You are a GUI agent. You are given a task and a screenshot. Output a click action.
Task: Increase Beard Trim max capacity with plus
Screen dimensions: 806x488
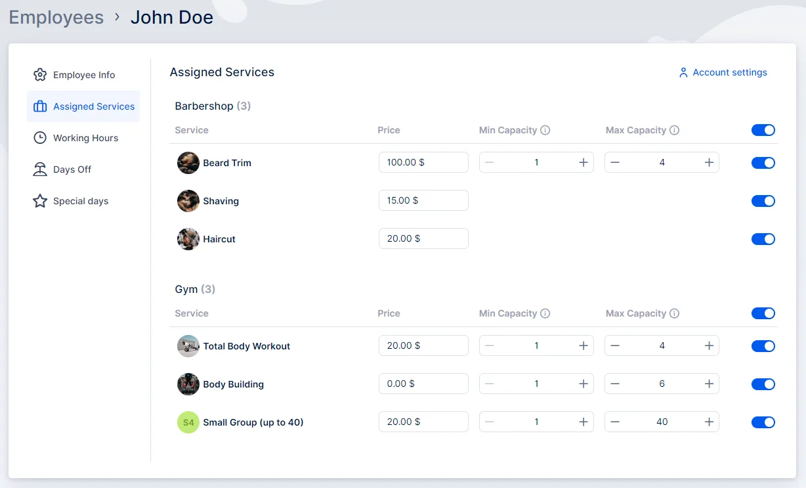(x=709, y=162)
